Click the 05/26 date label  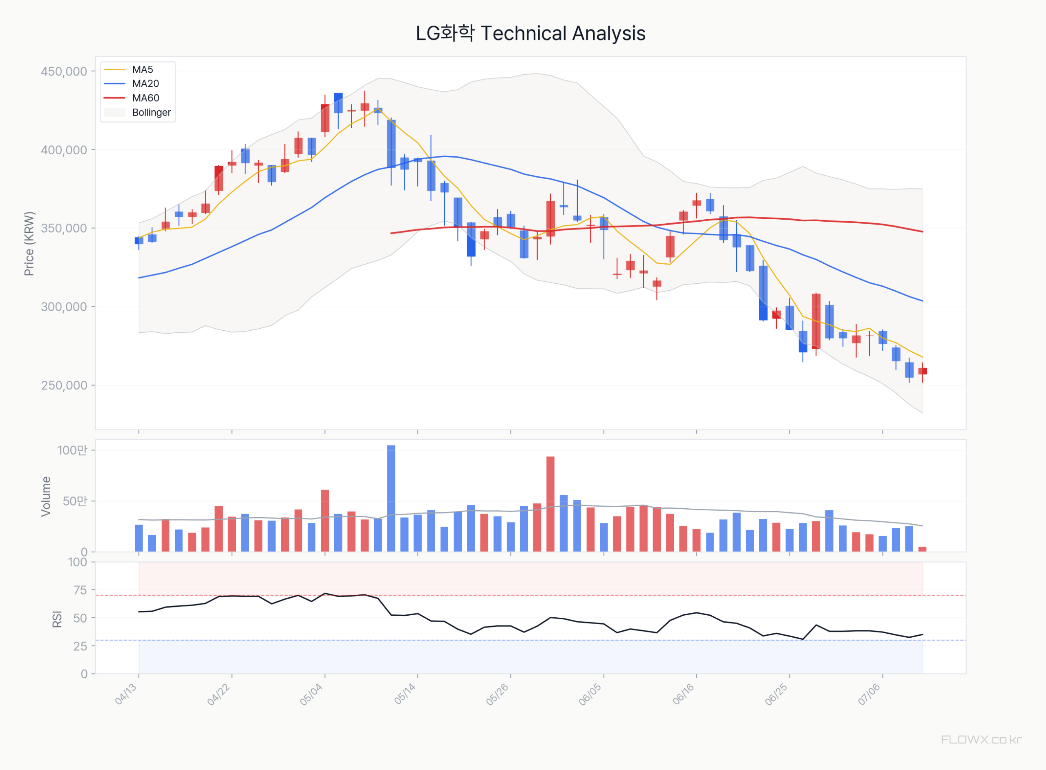click(498, 694)
